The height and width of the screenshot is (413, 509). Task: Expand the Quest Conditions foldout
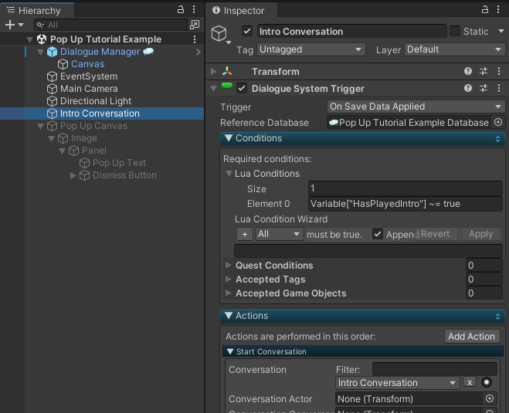tap(229, 265)
